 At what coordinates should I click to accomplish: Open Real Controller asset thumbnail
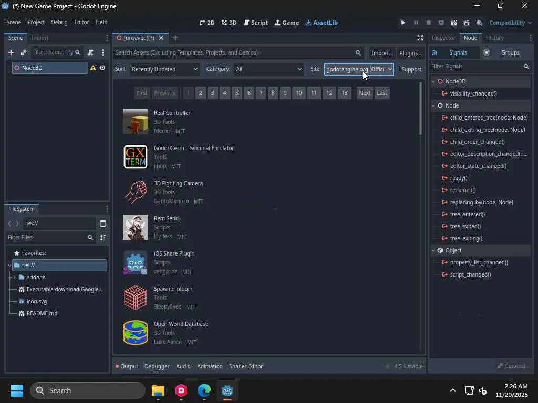136,122
